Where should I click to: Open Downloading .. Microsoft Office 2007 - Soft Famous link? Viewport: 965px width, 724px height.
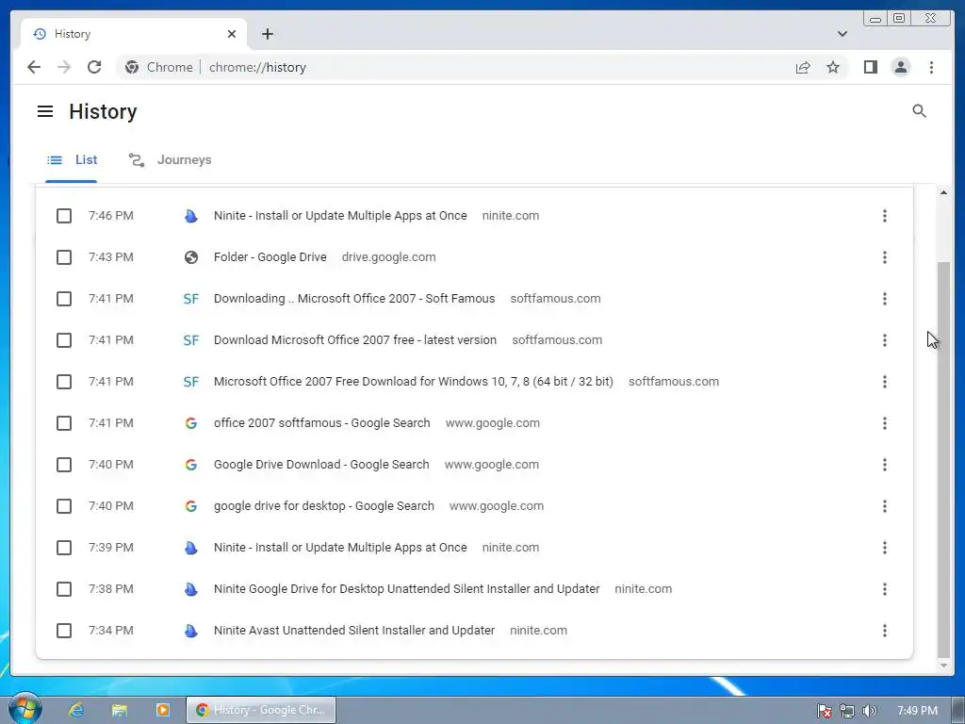coord(354,299)
